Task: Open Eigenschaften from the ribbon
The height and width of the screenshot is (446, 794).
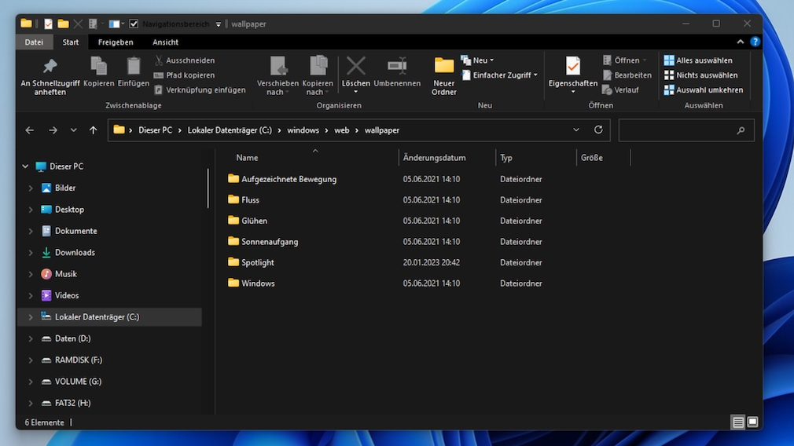Action: point(573,74)
